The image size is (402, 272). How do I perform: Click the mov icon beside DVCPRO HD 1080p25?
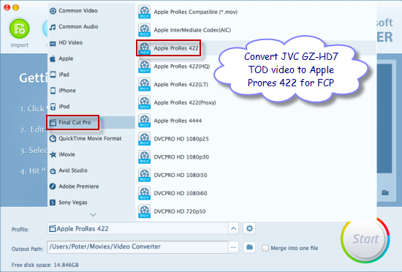pos(144,139)
